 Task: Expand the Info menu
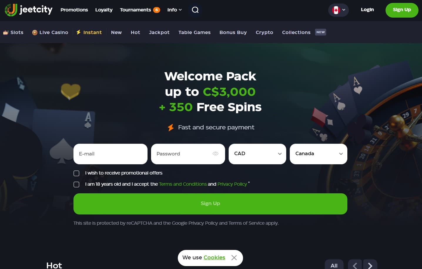pos(175,10)
